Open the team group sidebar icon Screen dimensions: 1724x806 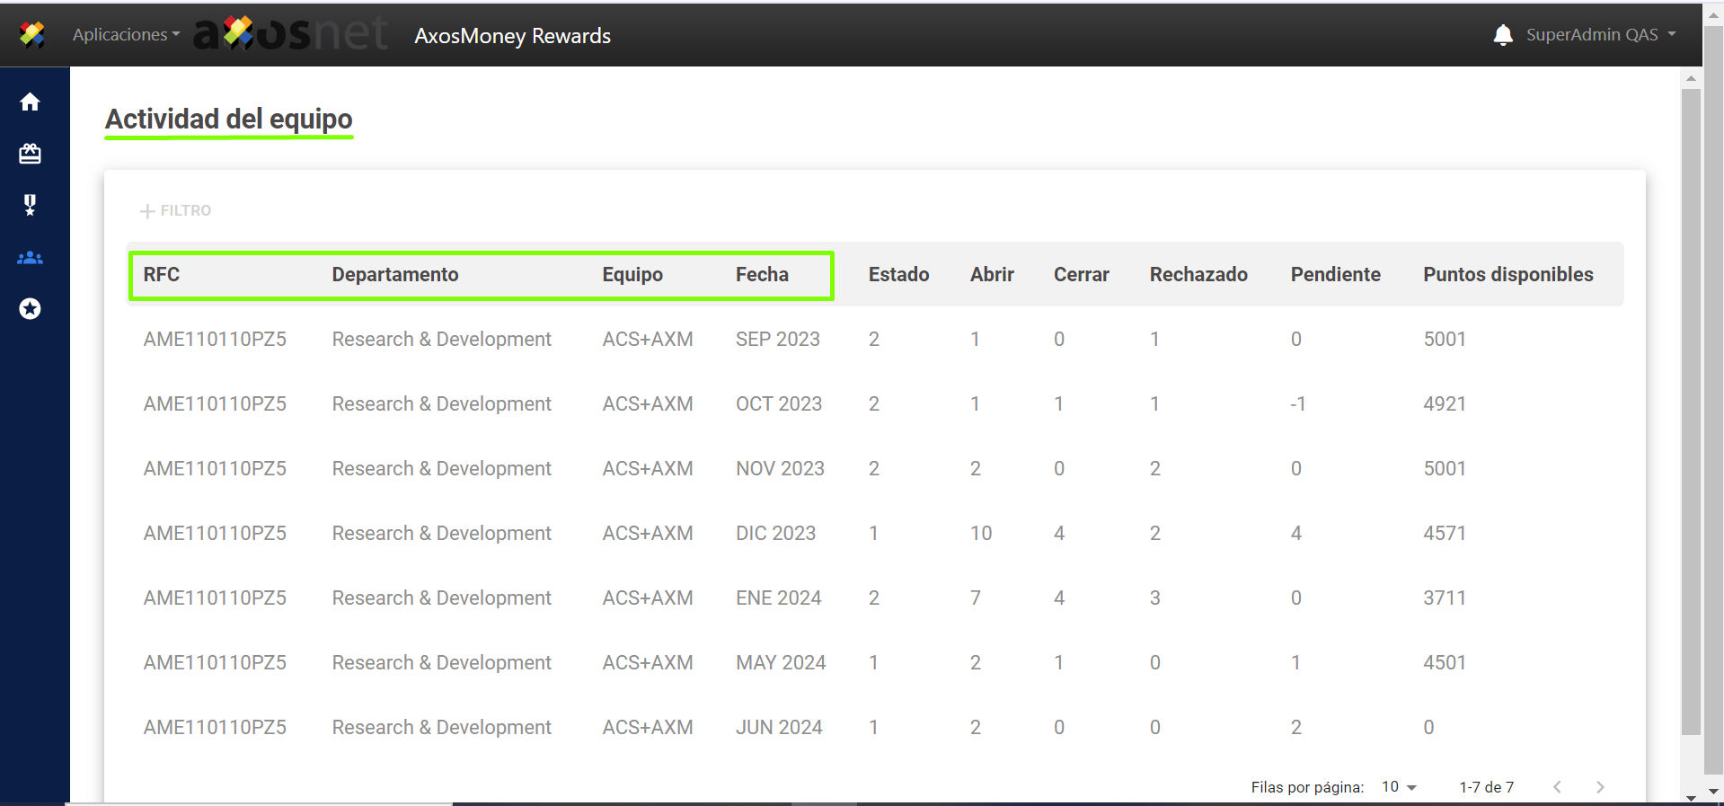(x=30, y=258)
